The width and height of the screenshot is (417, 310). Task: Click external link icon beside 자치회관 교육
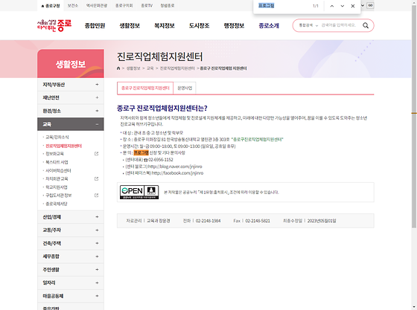[x=97, y=178]
